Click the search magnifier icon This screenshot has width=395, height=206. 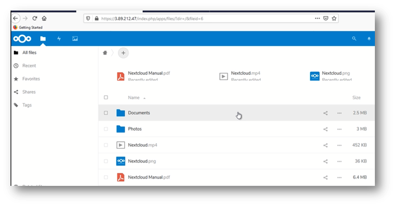coord(354,38)
